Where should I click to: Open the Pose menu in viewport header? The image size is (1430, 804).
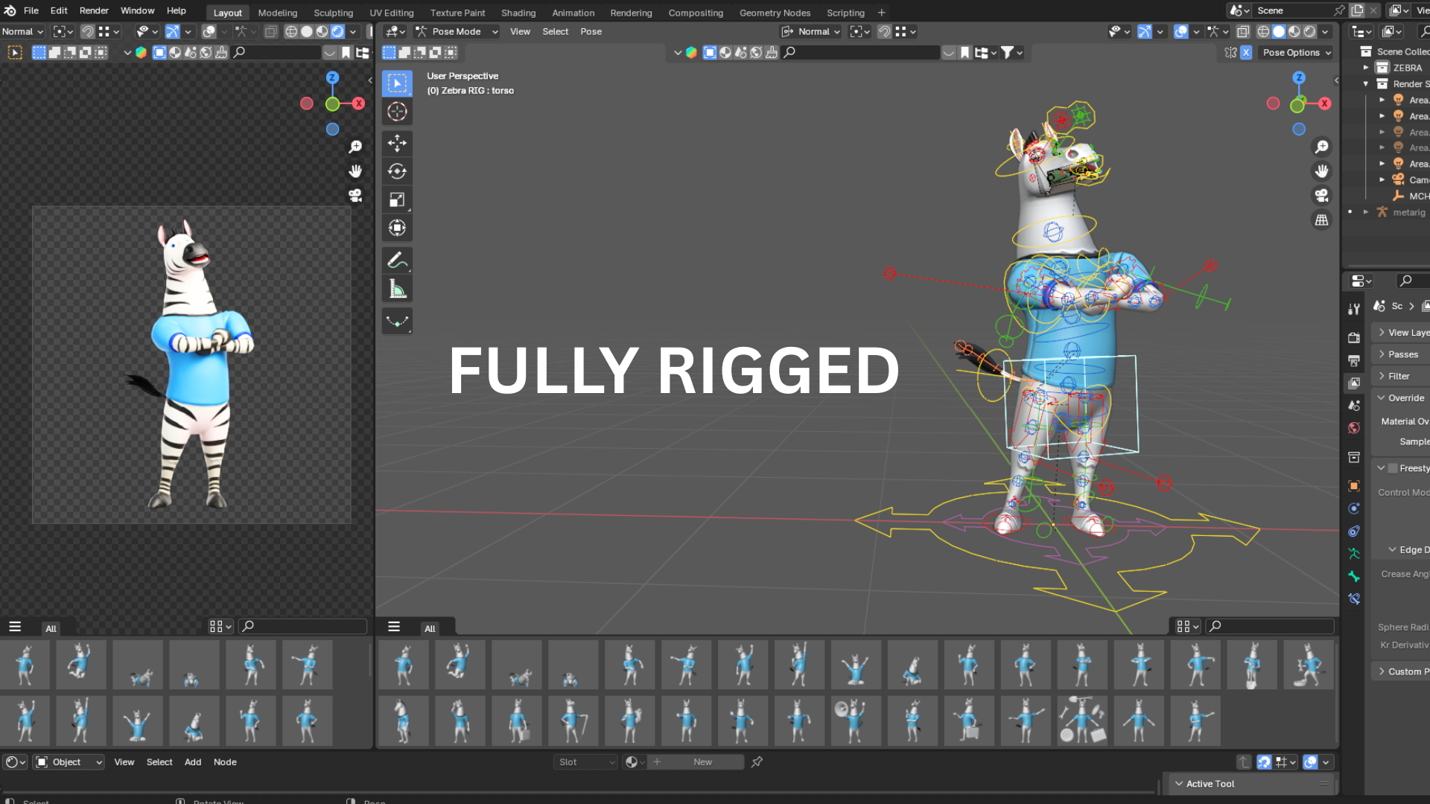click(x=591, y=31)
